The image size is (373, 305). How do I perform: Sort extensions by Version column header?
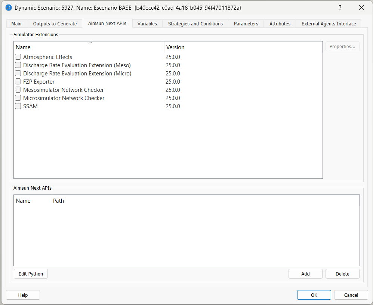click(175, 47)
